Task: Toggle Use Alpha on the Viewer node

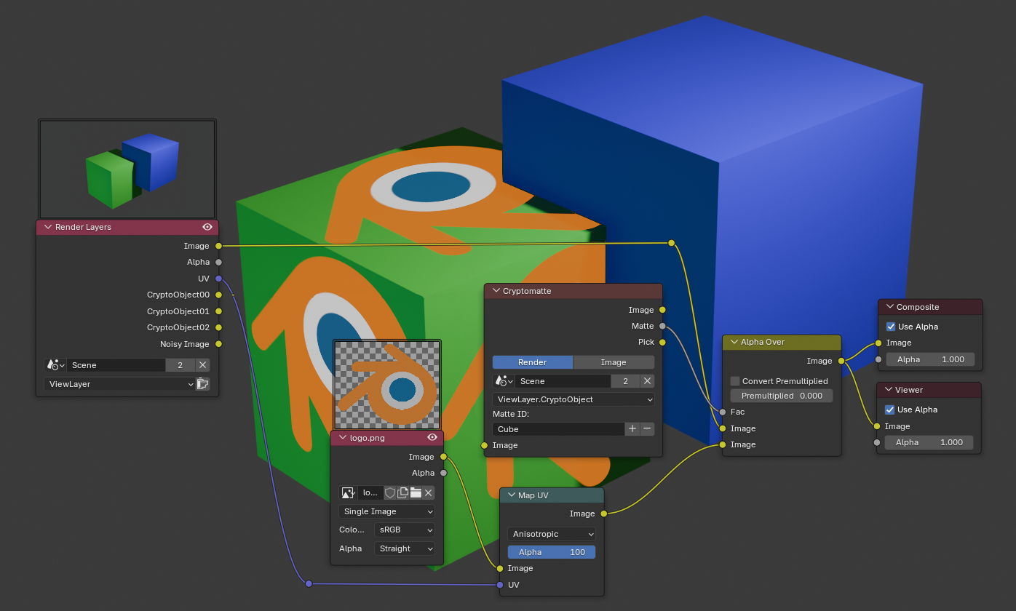Action: [x=889, y=410]
